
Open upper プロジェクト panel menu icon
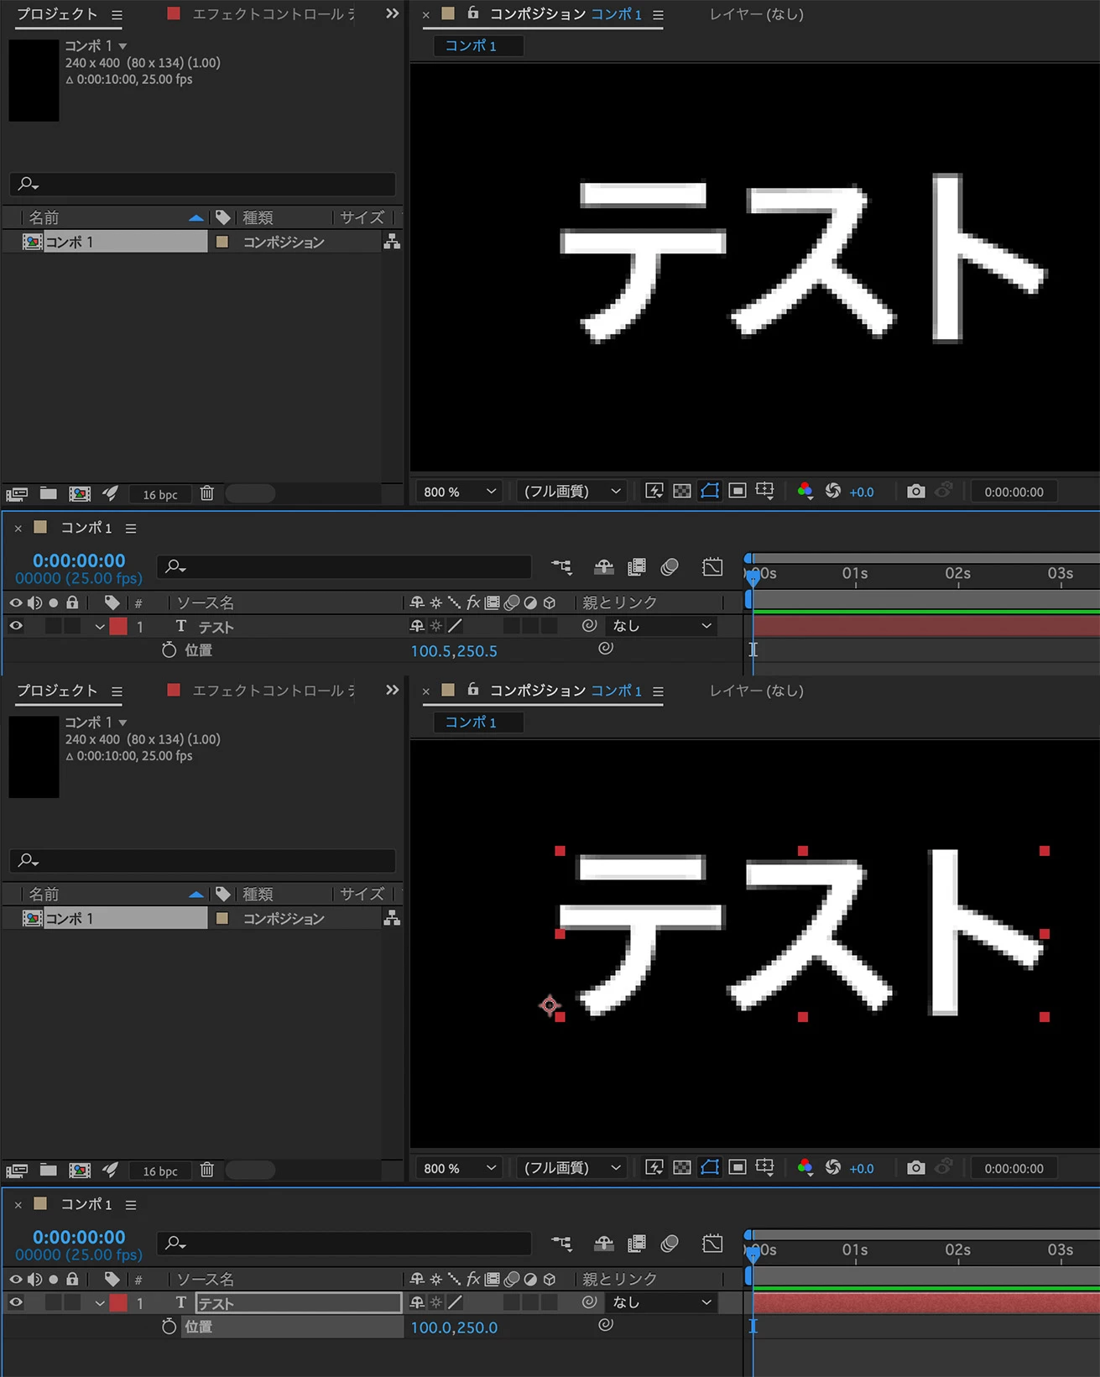click(117, 15)
